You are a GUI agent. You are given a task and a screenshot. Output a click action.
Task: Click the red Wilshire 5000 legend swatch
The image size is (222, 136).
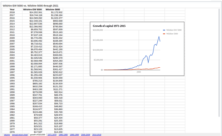163,34
